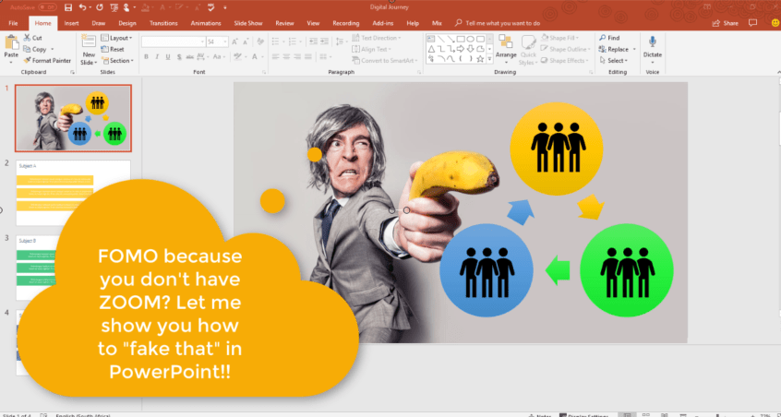This screenshot has height=417, width=781.
Task: Expand the Section dropdown
Action: coord(120,61)
